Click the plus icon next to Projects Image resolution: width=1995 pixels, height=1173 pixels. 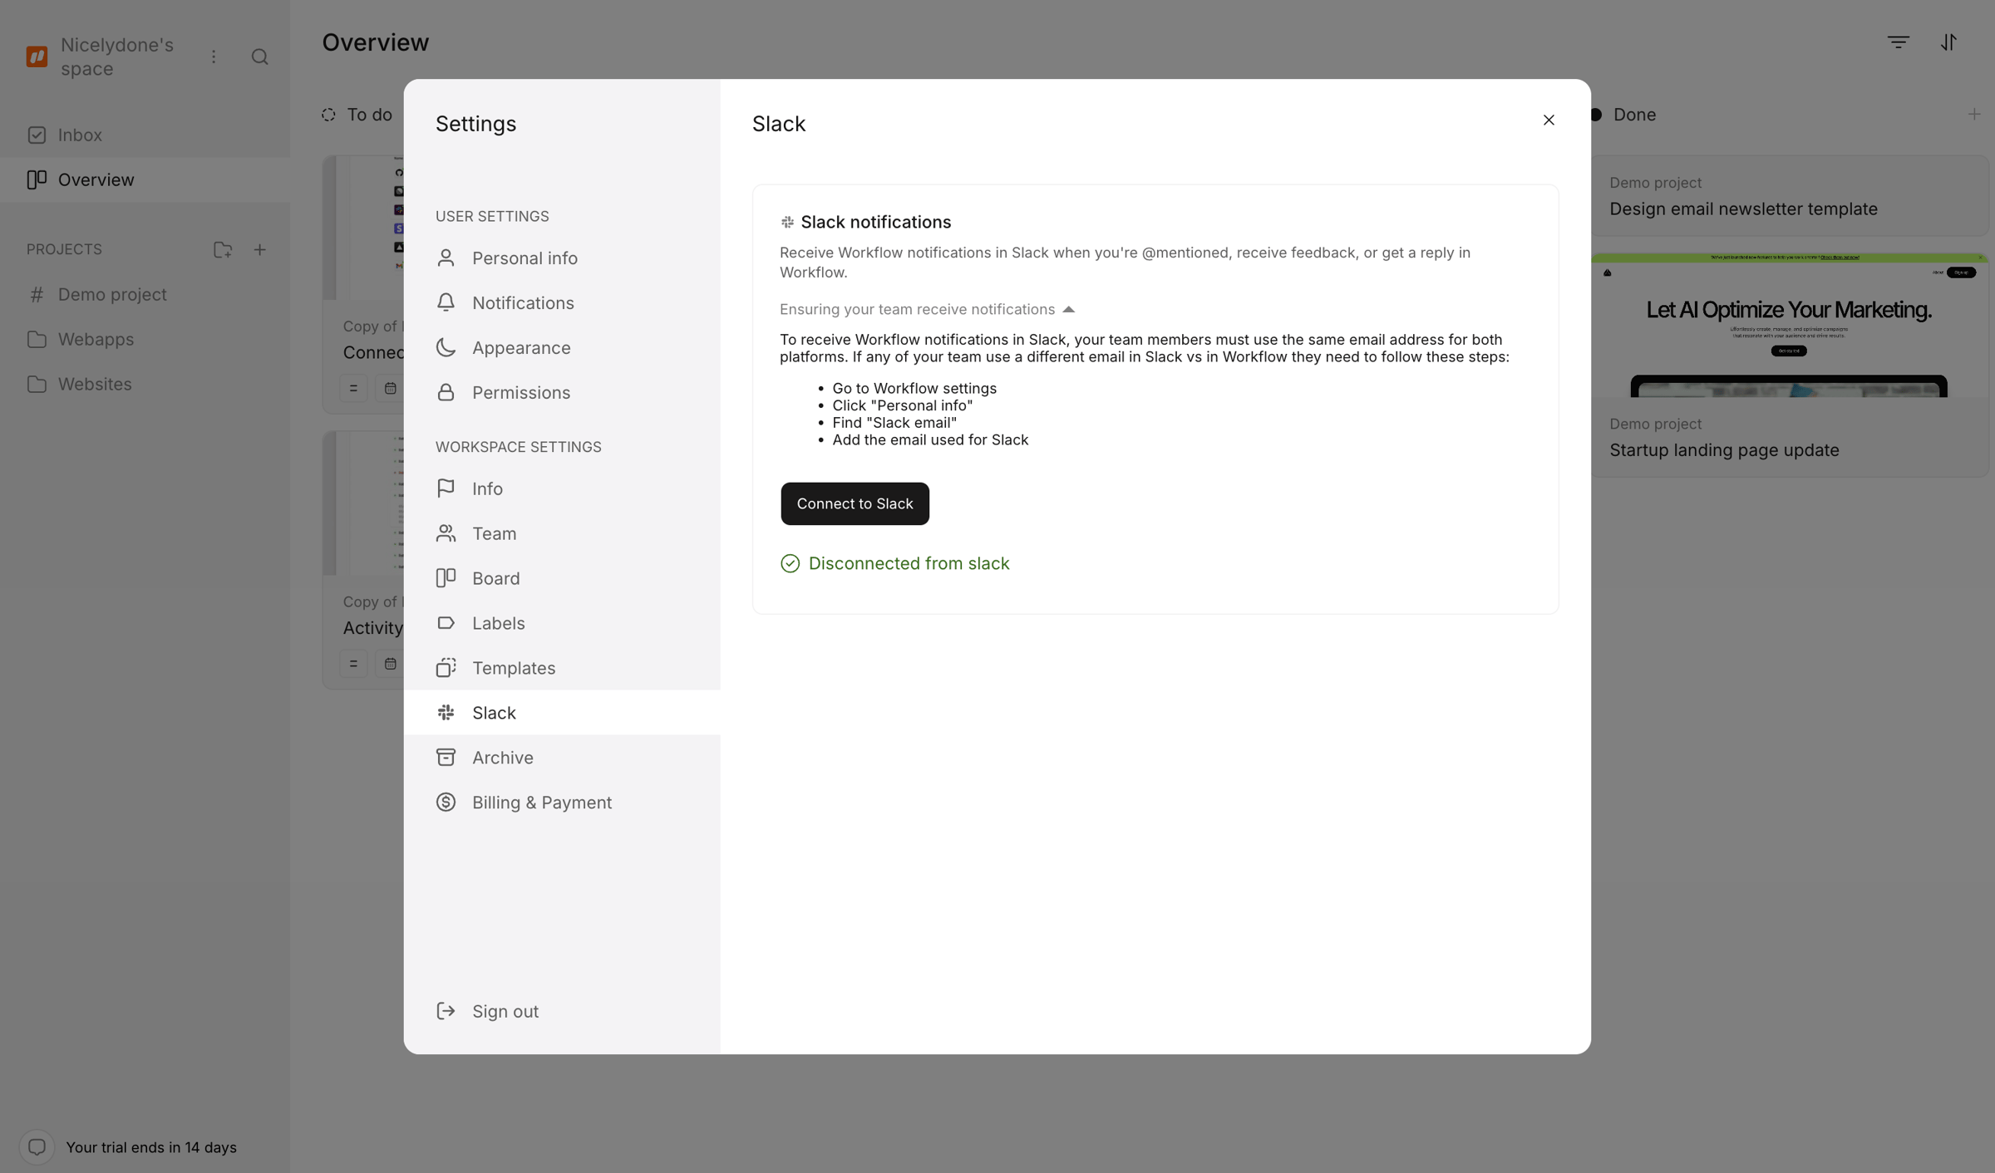[x=260, y=249]
